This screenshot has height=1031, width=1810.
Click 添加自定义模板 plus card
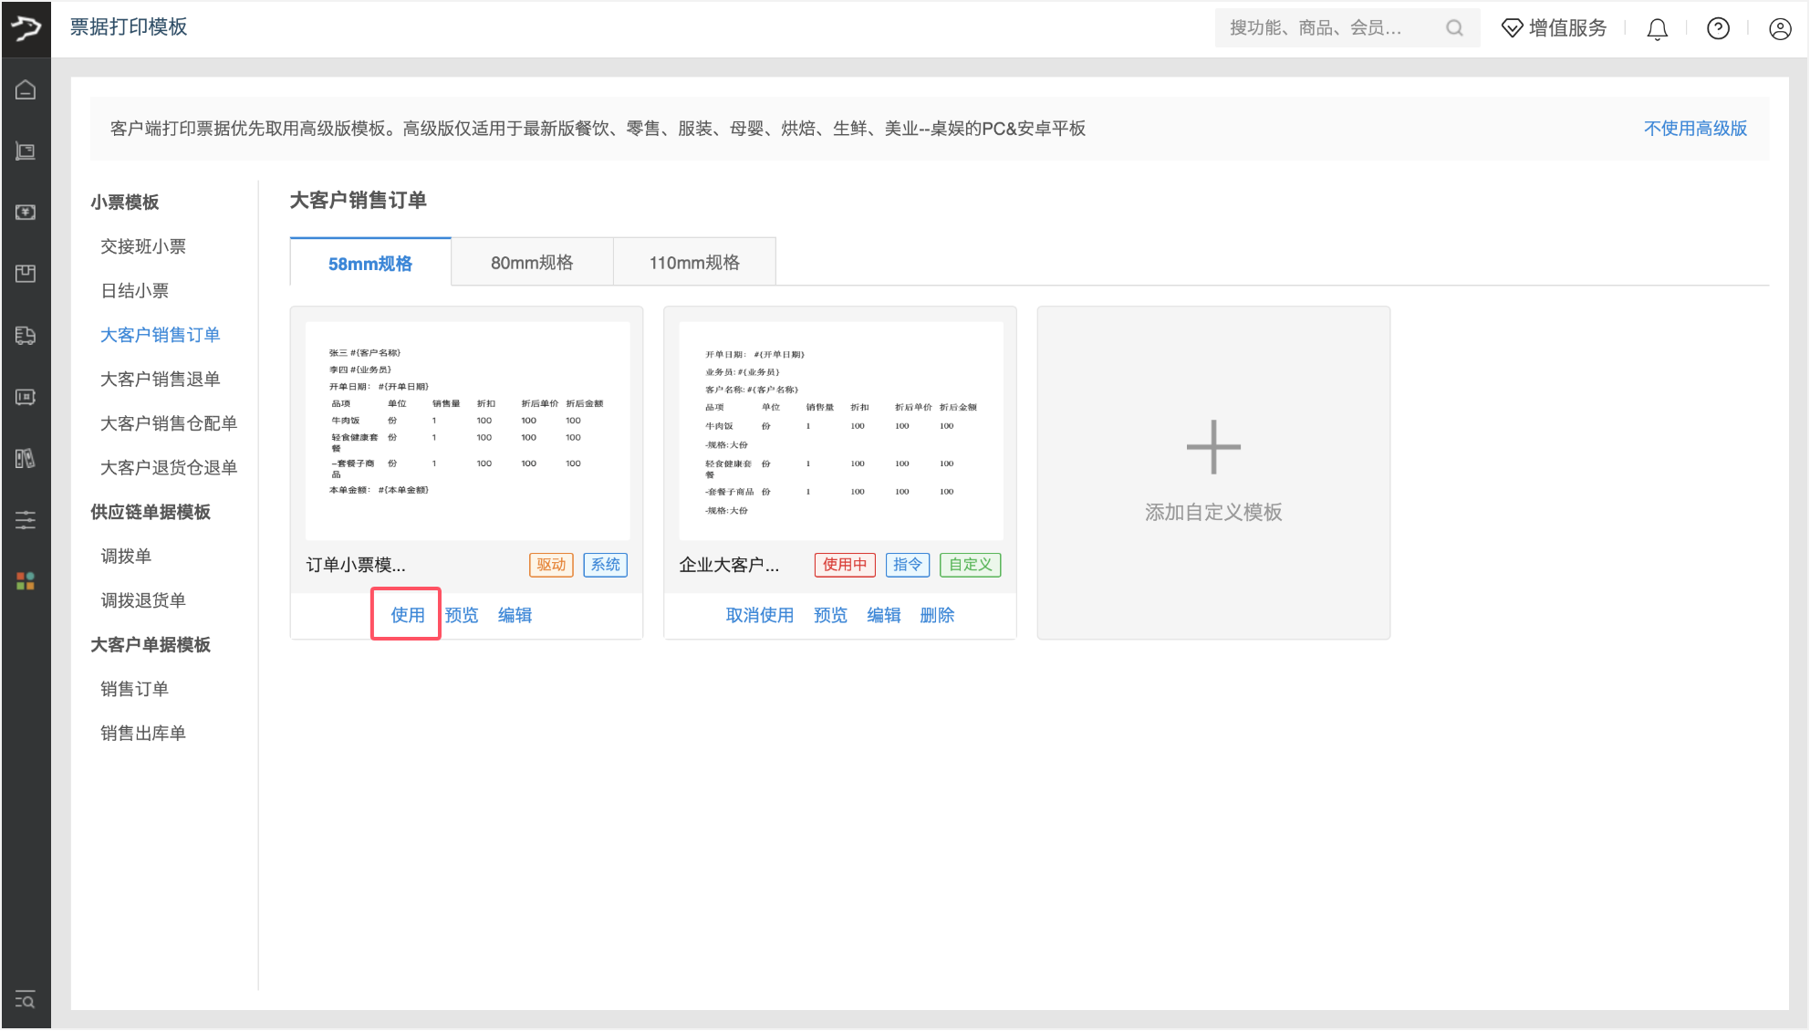click(x=1213, y=473)
